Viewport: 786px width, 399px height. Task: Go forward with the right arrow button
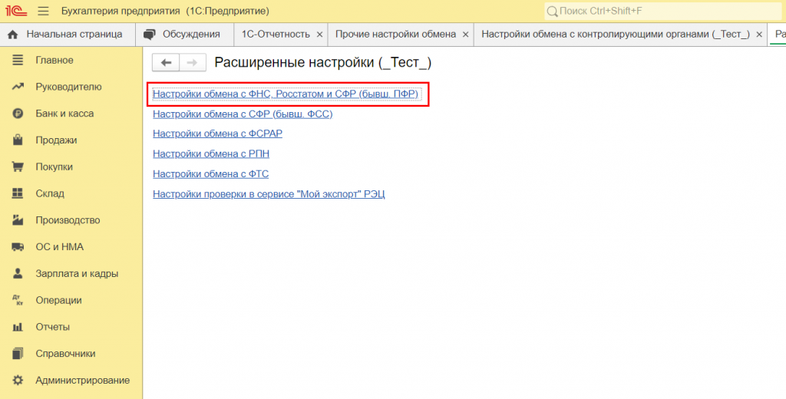point(193,63)
